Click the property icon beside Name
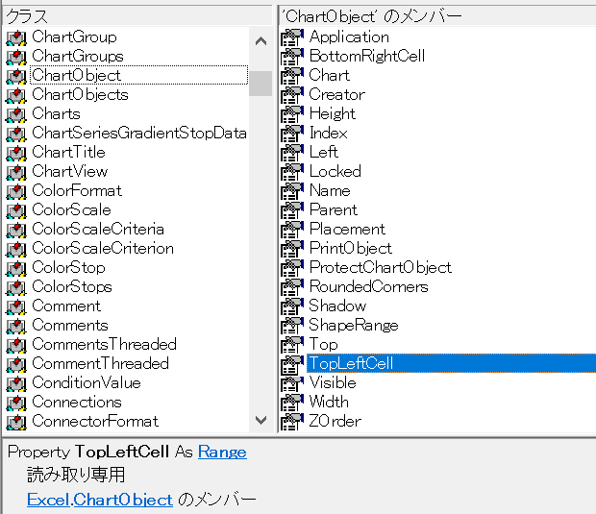The image size is (596, 514). pos(292,190)
